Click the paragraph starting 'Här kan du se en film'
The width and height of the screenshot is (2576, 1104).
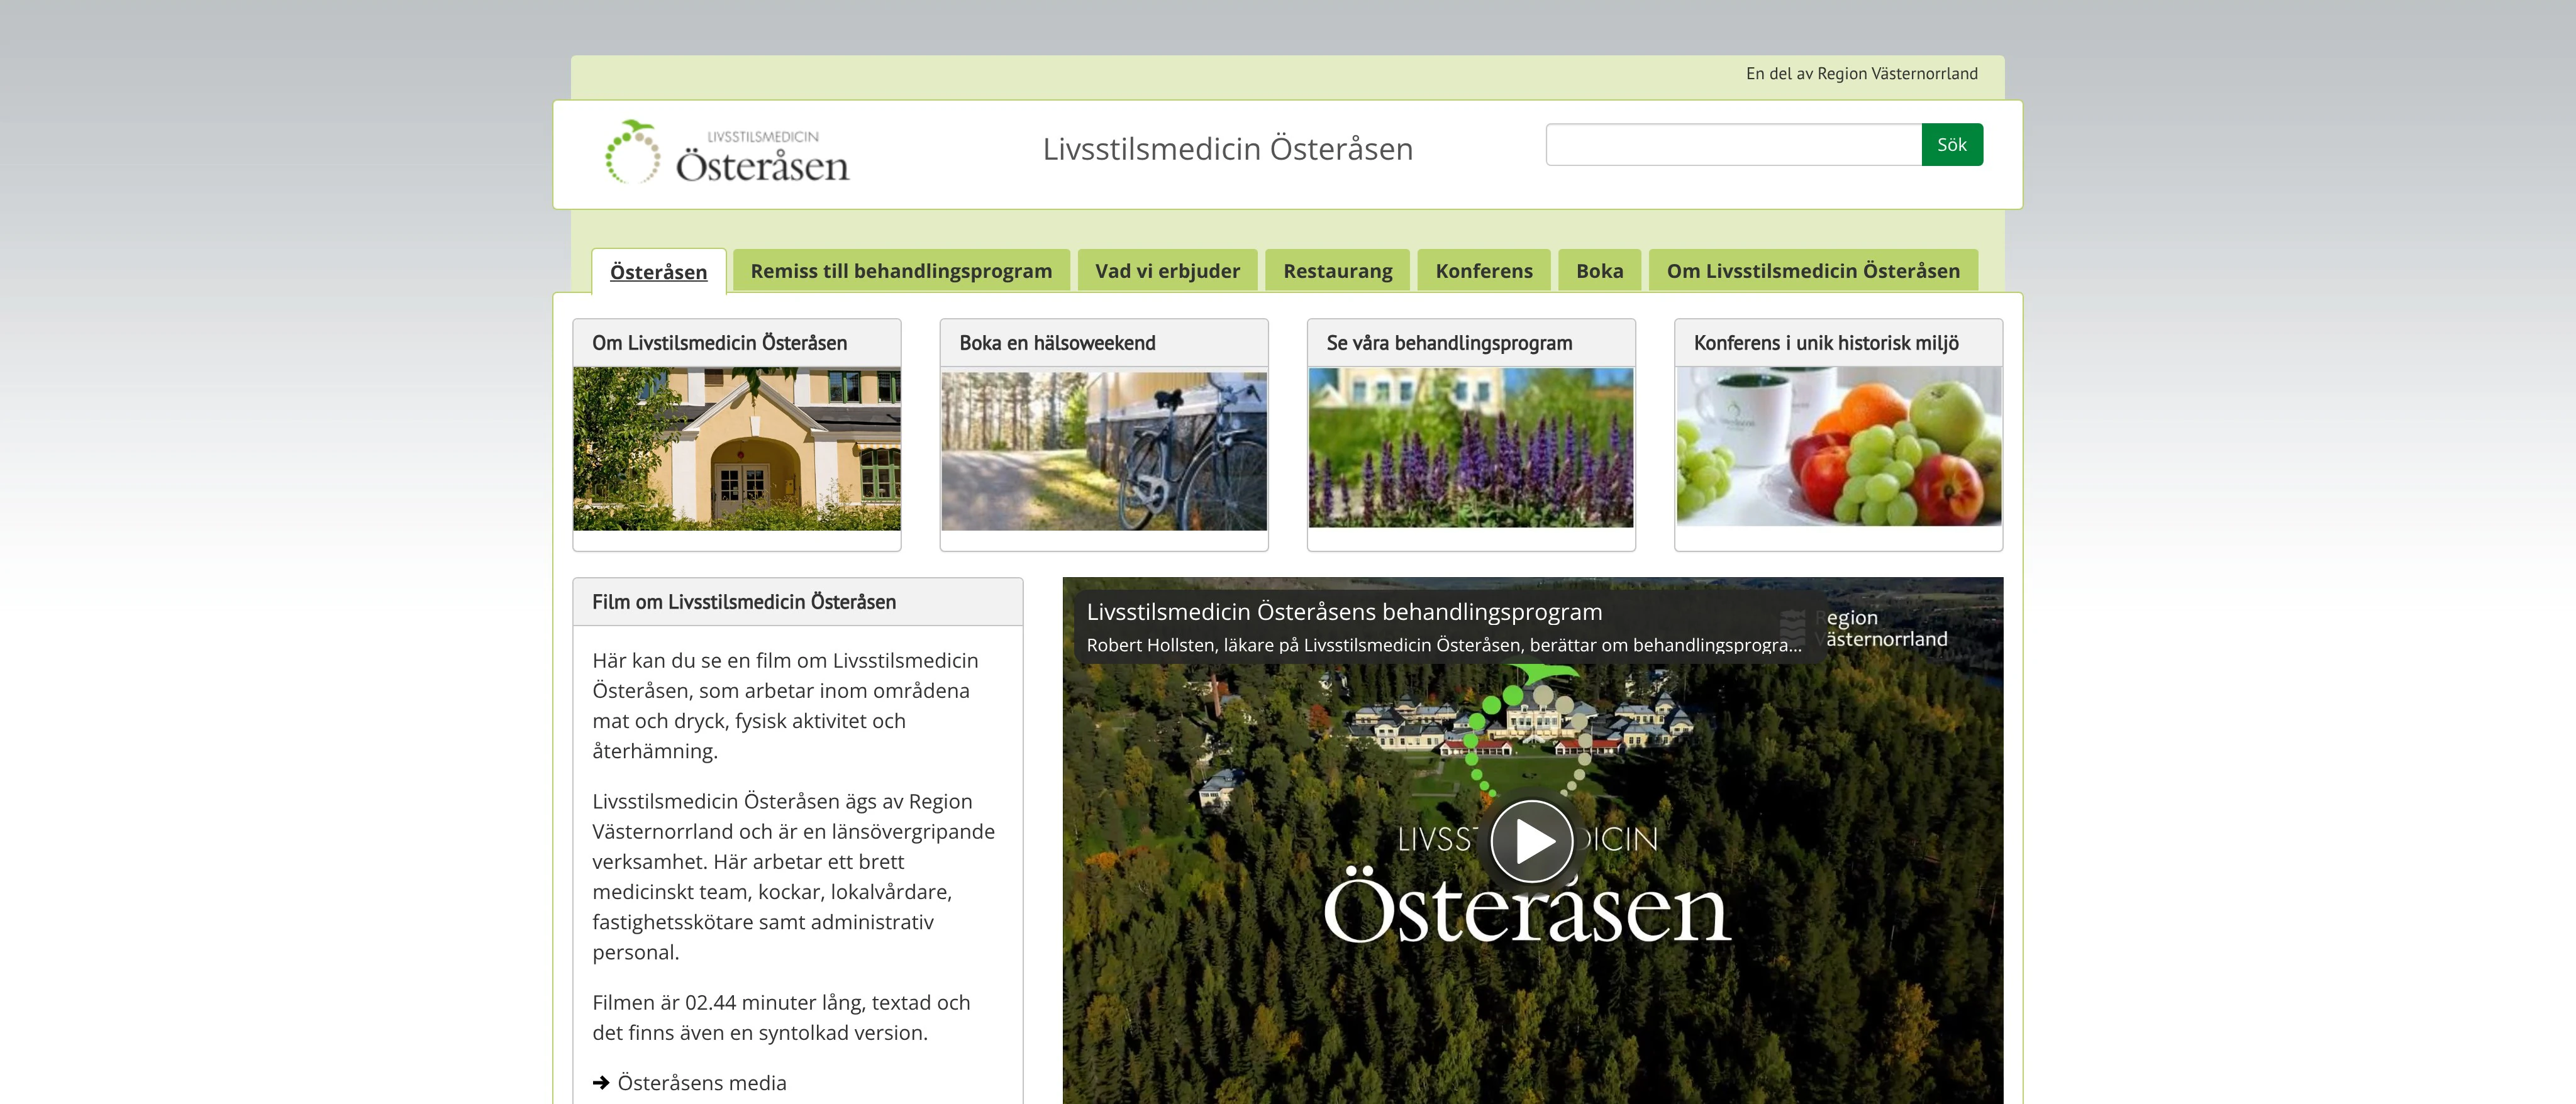[785, 705]
